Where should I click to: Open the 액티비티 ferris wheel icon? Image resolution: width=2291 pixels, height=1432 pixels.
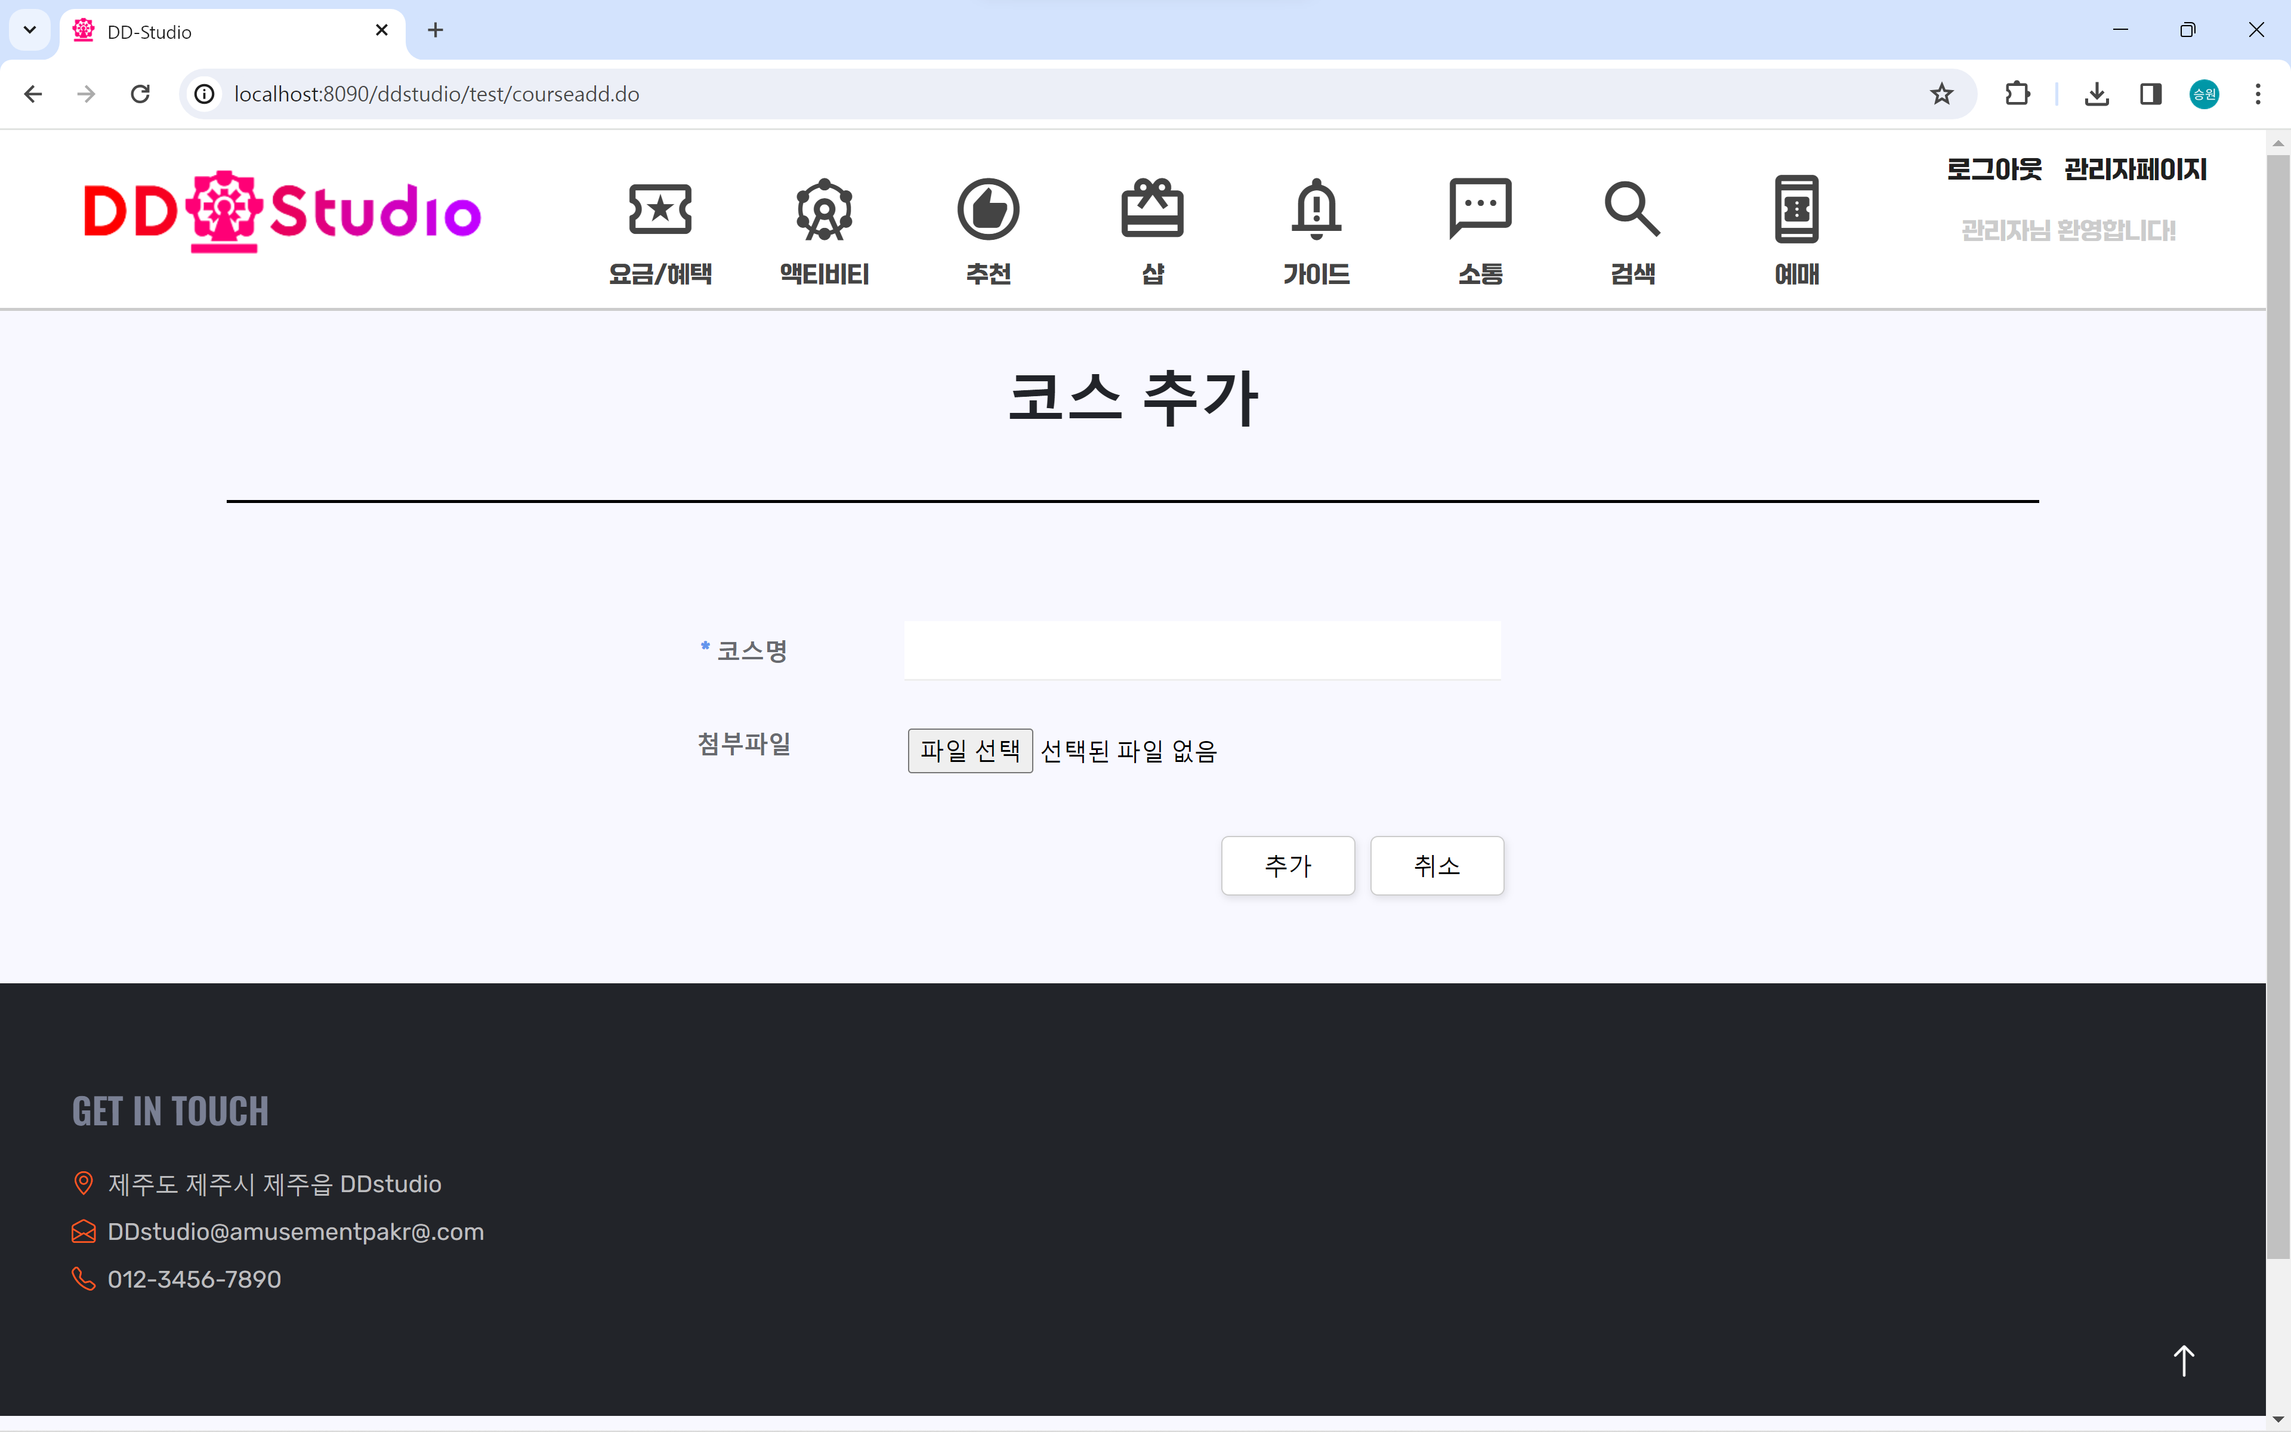tap(825, 209)
